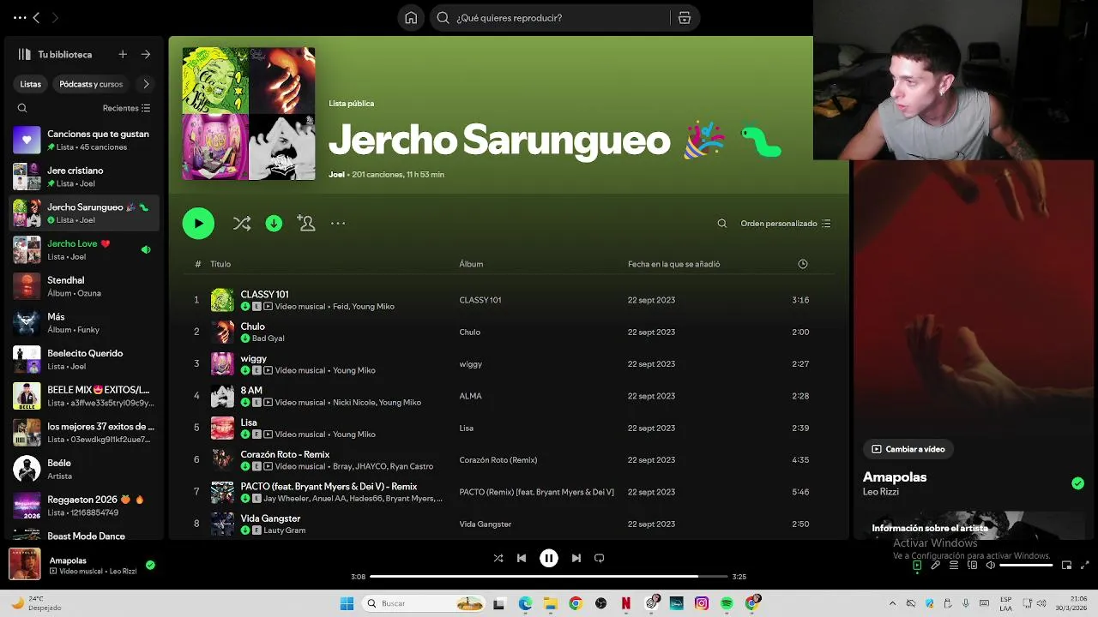The height and width of the screenshot is (617, 1098).
Task: Click the Cambiar a vídeo button
Action: 908,449
